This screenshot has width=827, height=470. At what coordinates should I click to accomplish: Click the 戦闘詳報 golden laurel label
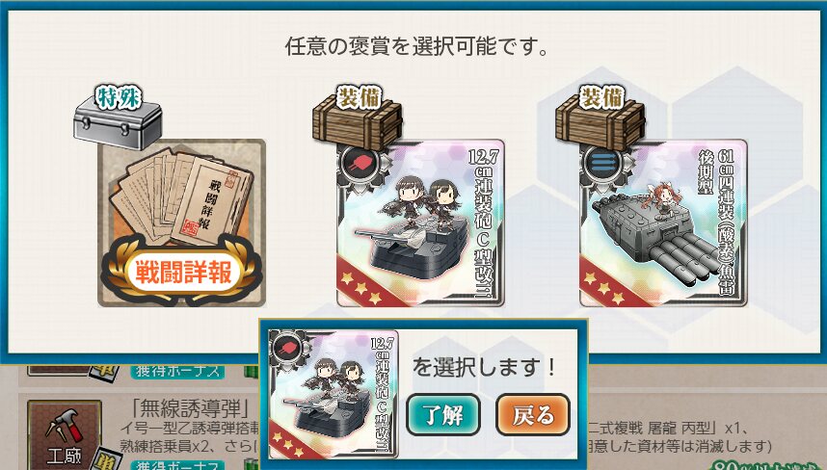pos(182,272)
